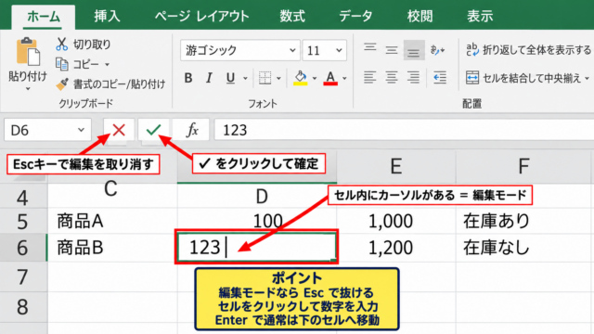This screenshot has width=594, height=334.
Task: Open the データ tab
Action: 355,17
